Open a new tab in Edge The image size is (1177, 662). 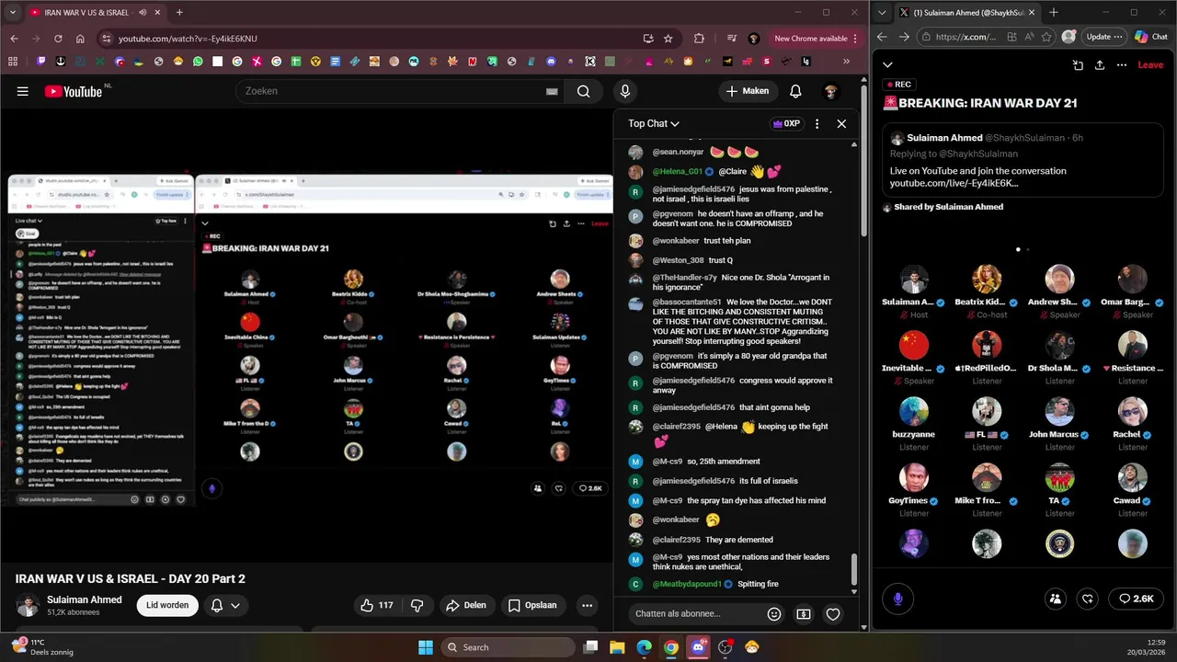click(x=1054, y=13)
